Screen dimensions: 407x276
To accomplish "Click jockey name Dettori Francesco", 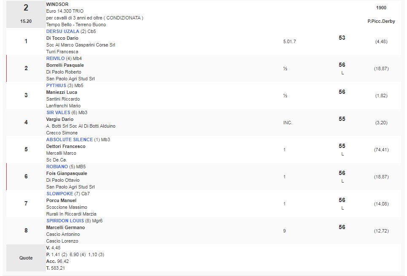I will [66, 146].
